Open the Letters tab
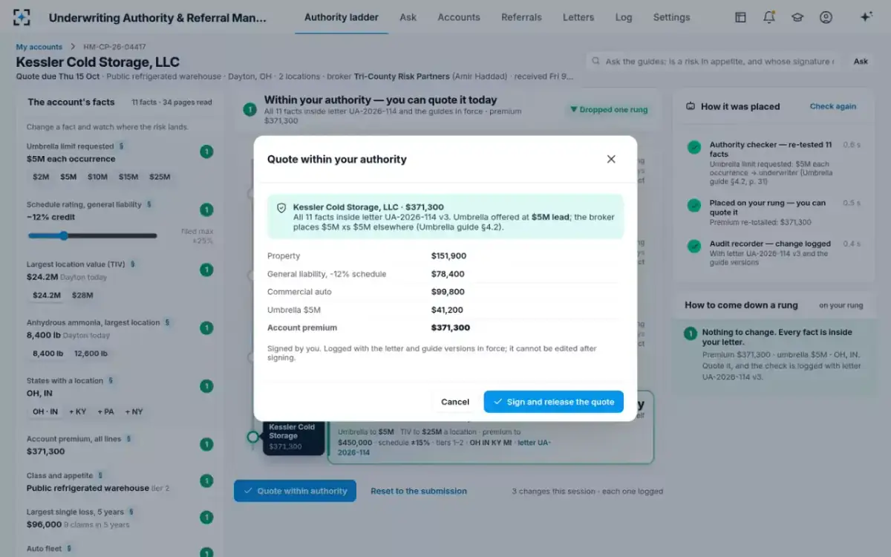The height and width of the screenshot is (557, 891). tap(578, 17)
